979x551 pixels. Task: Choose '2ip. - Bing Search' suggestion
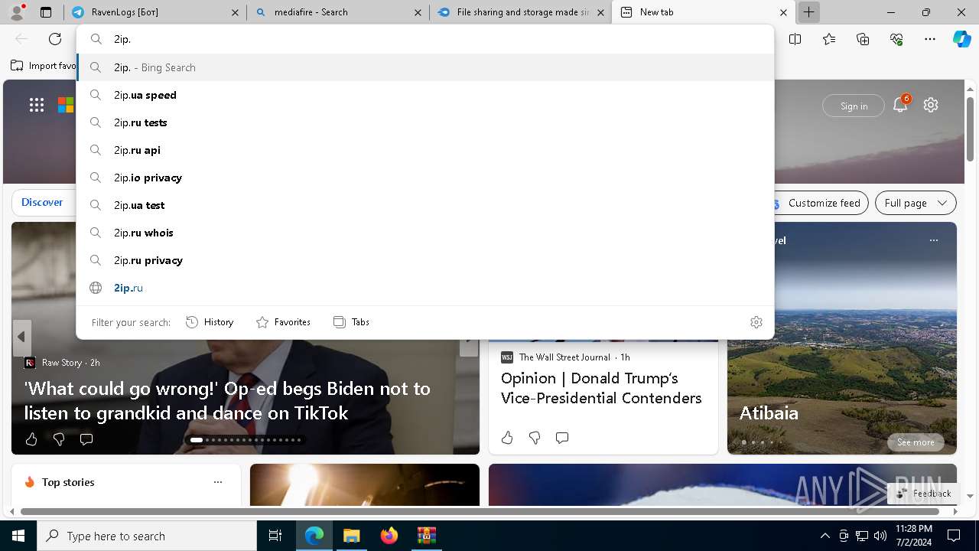tap(425, 67)
